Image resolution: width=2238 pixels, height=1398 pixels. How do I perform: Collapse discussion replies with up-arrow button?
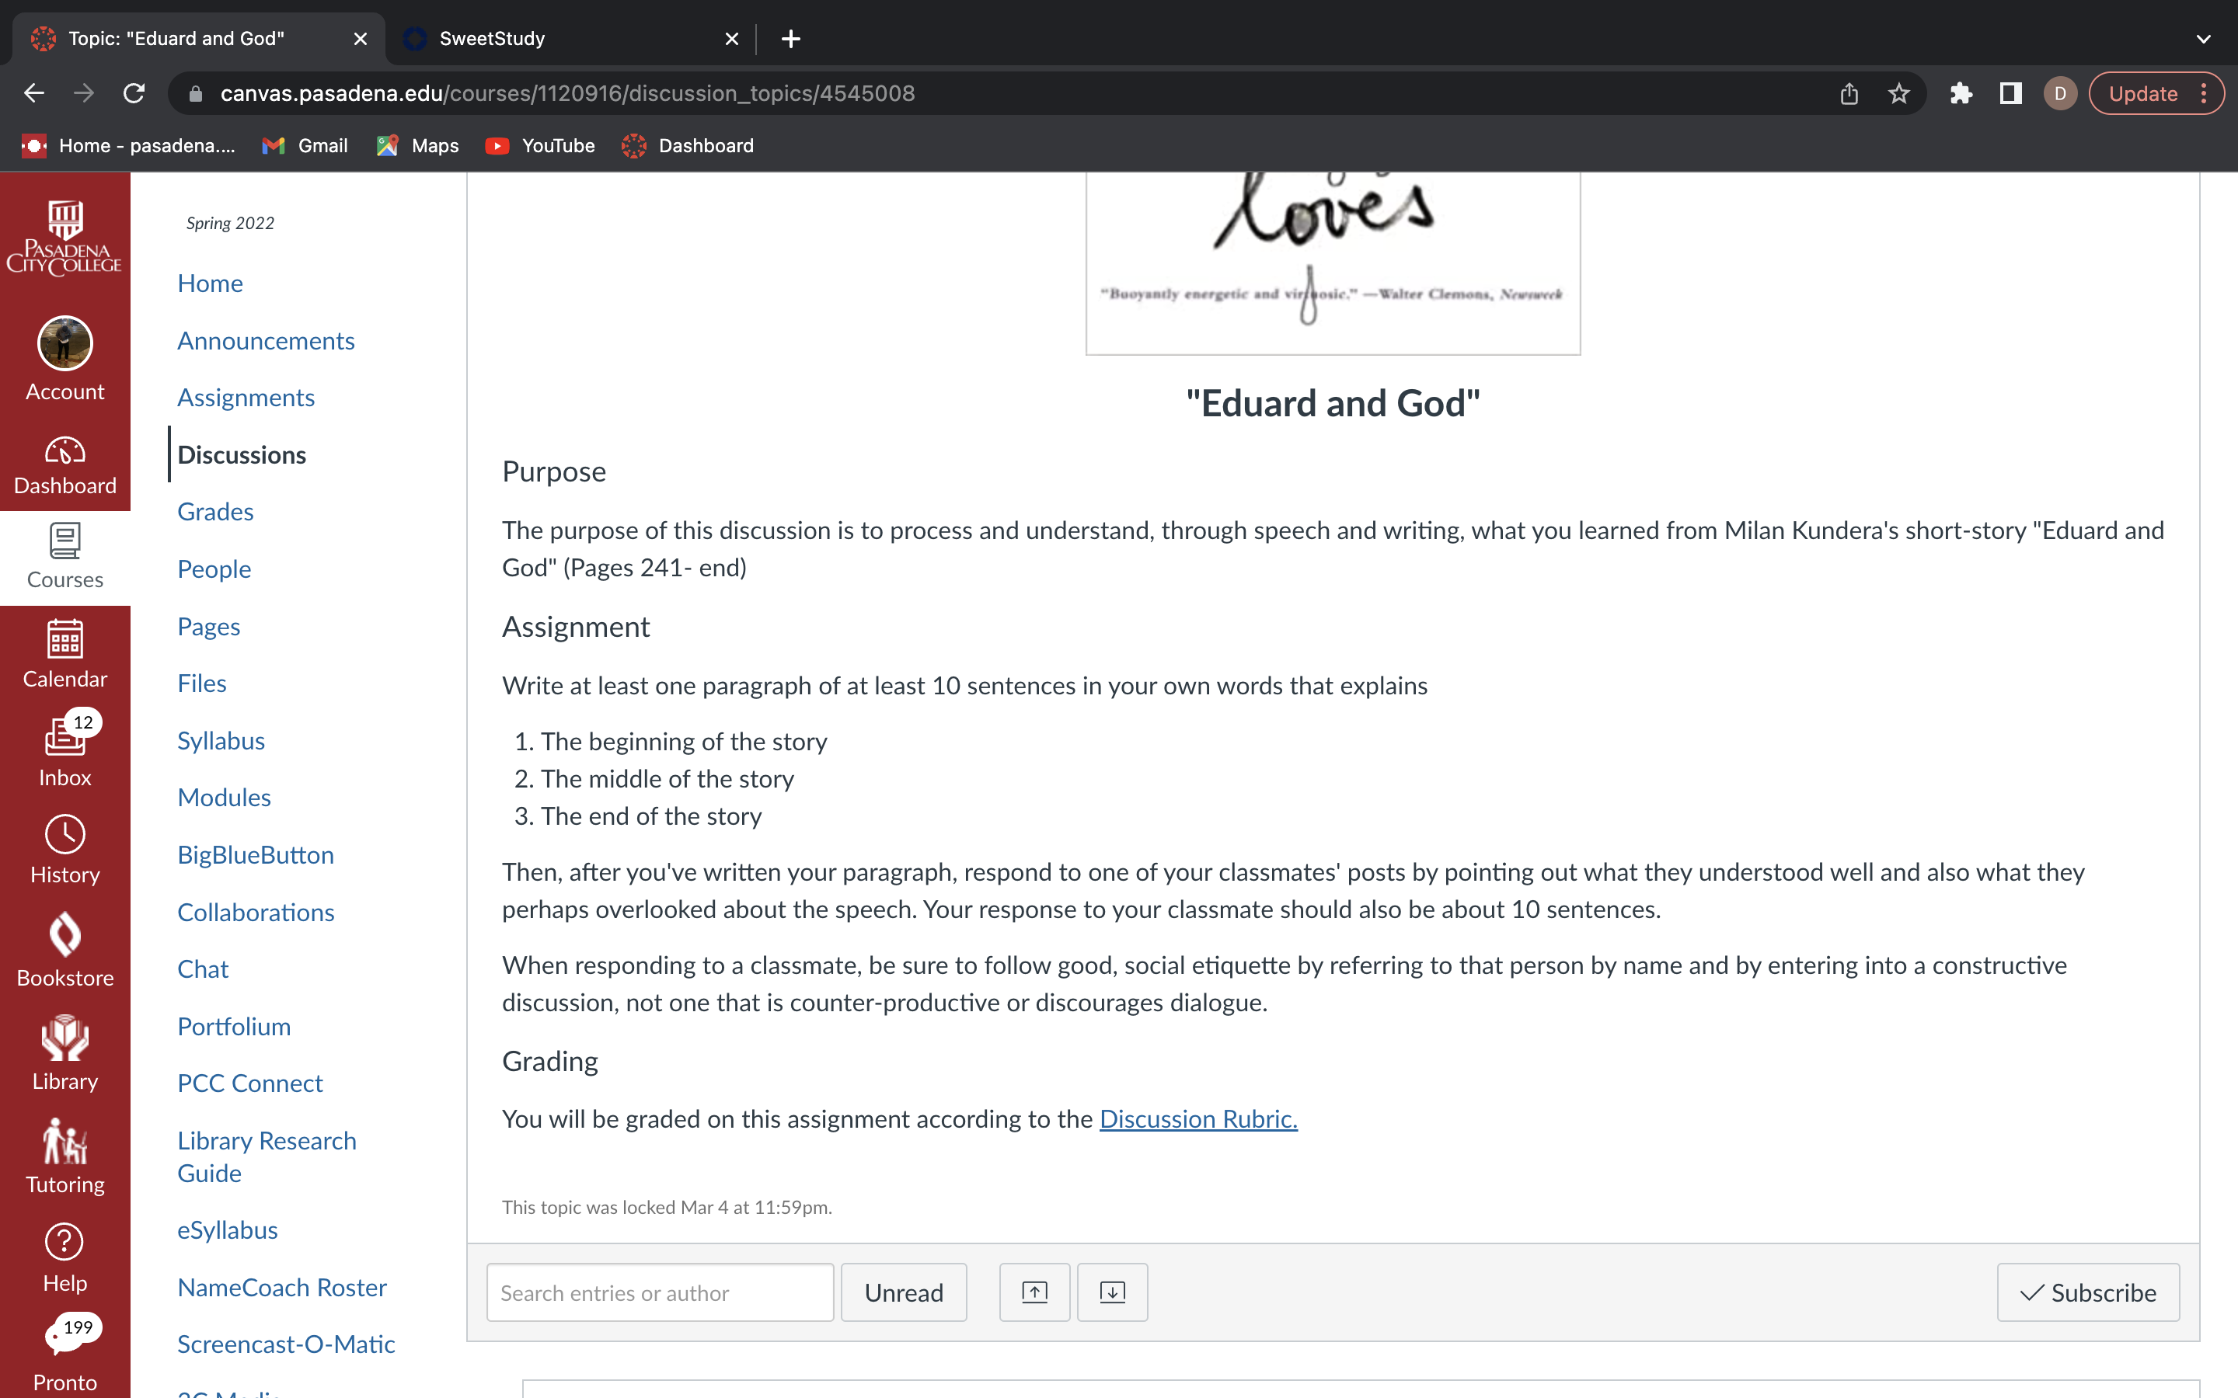tap(1034, 1292)
